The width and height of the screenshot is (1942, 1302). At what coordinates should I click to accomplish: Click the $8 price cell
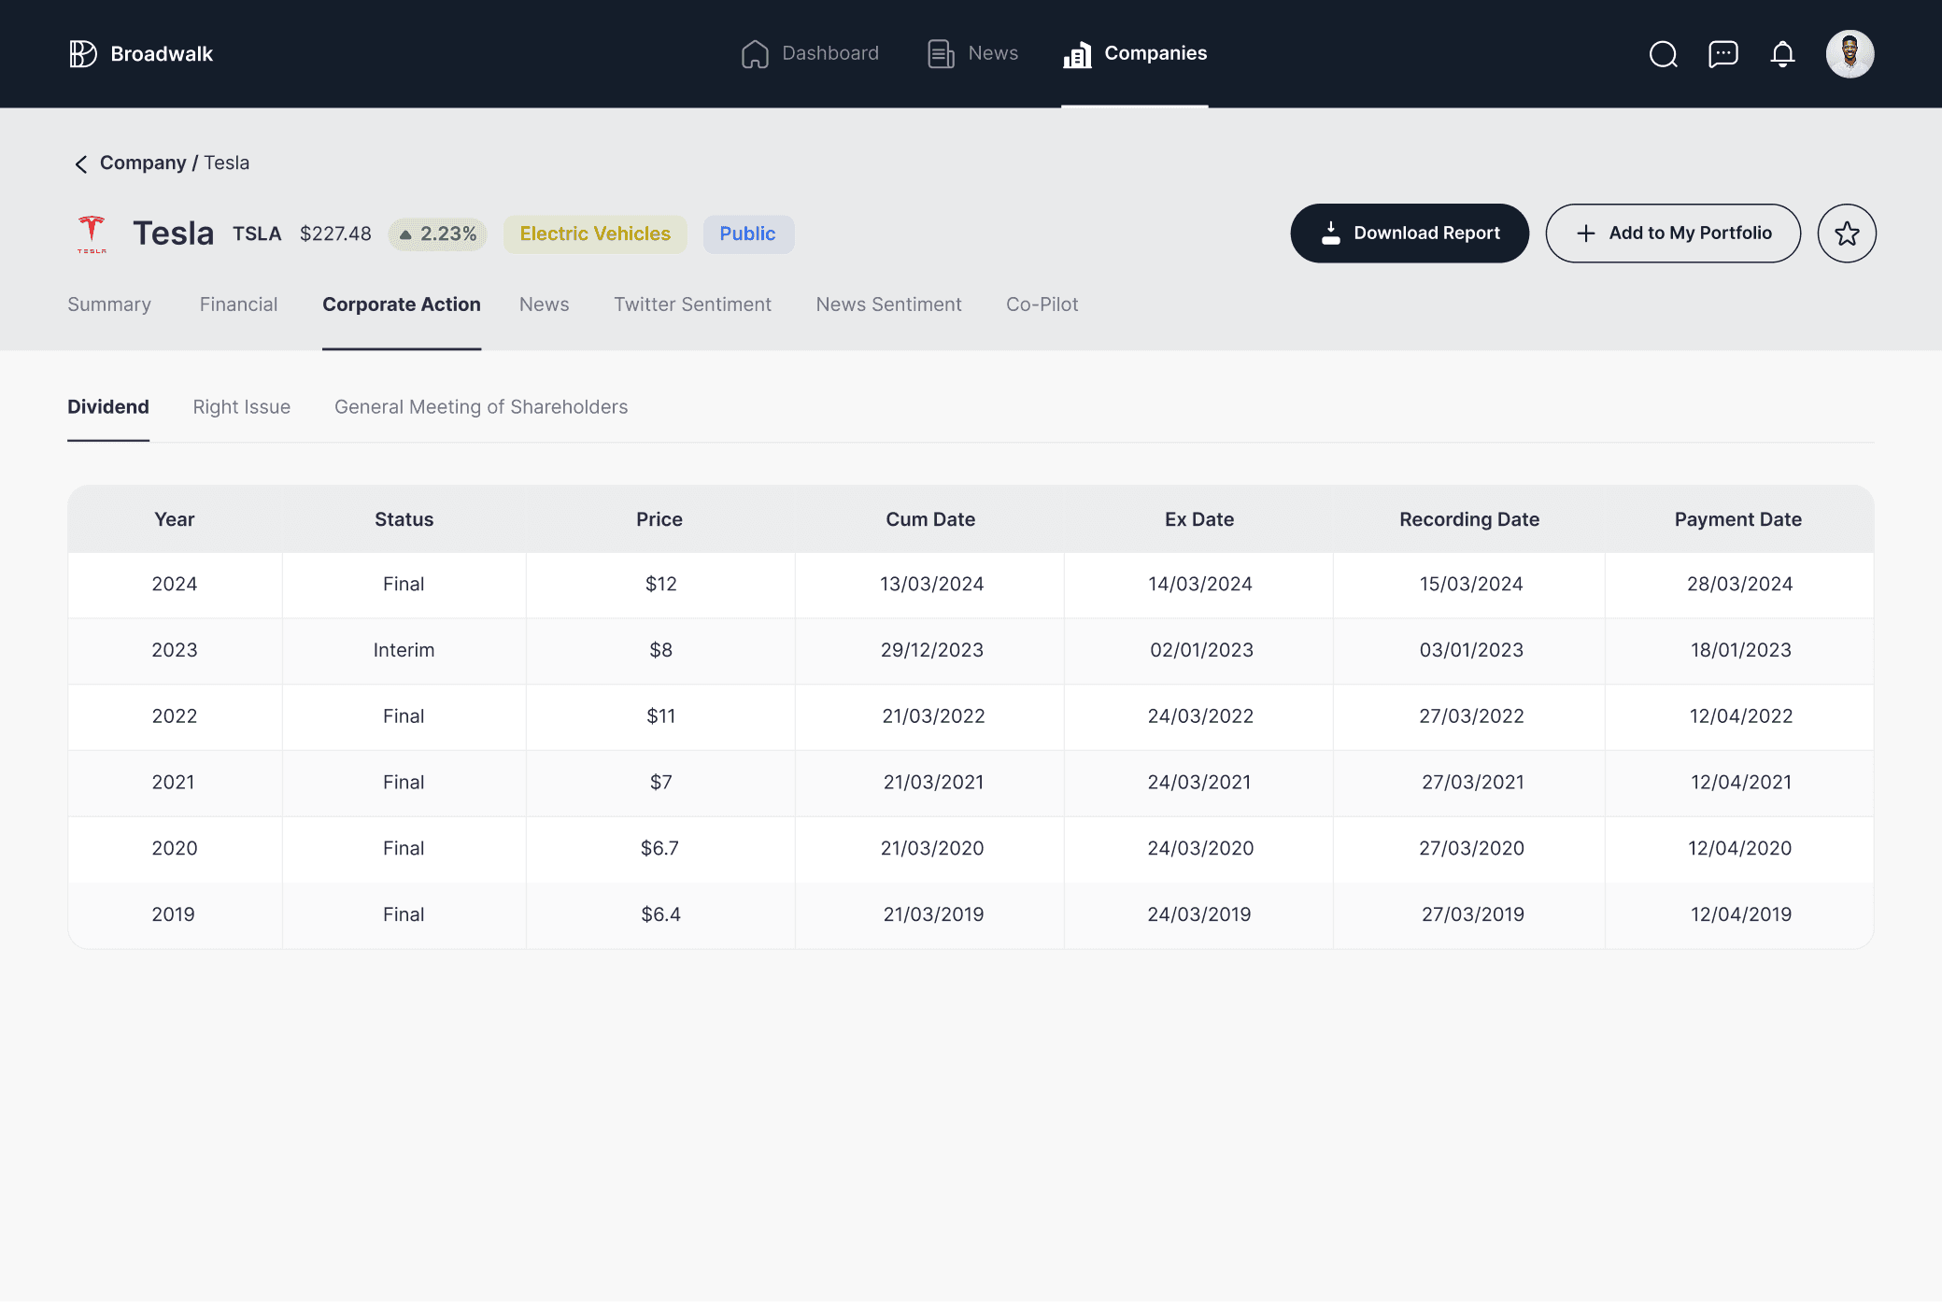[660, 651]
